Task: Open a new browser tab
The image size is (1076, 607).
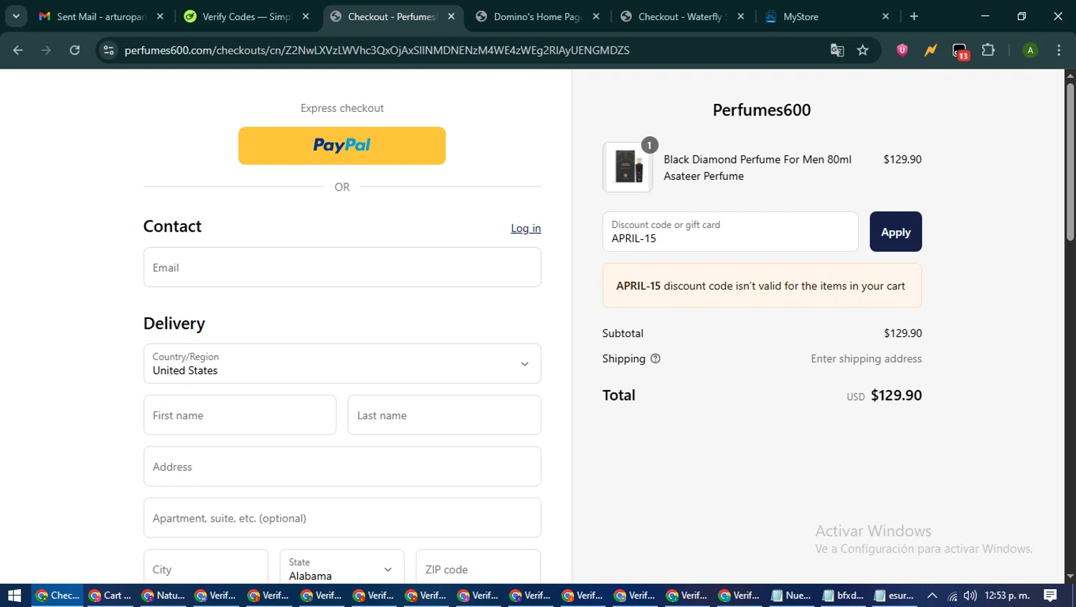Action: (914, 16)
